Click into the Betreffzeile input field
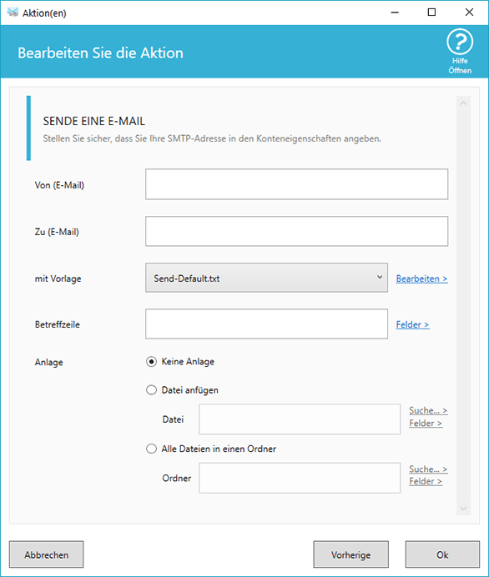Image resolution: width=489 pixels, height=577 pixels. click(x=266, y=324)
